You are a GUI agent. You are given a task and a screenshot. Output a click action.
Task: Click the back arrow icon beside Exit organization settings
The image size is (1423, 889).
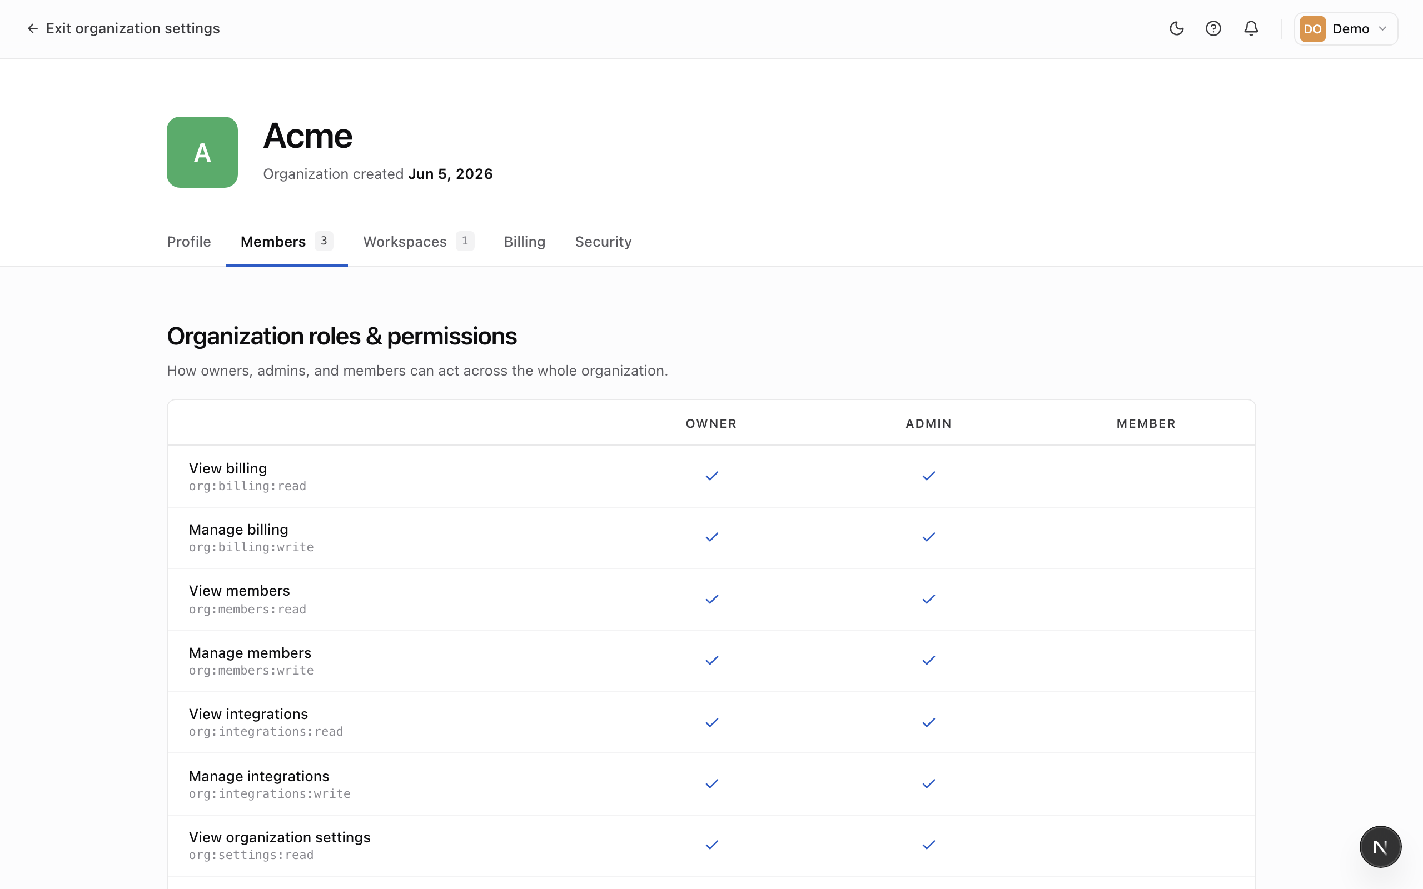pyautogui.click(x=32, y=28)
